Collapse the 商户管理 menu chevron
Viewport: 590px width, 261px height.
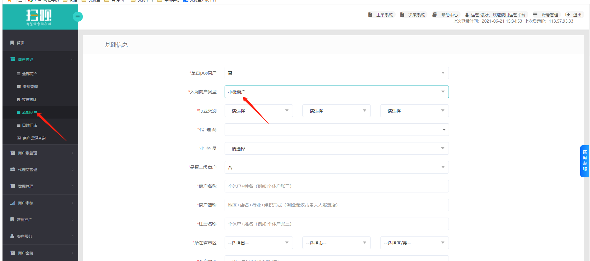tap(72, 60)
